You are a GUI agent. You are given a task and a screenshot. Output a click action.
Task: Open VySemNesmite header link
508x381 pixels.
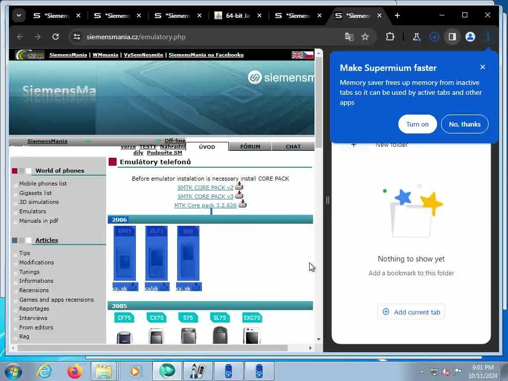(143, 55)
